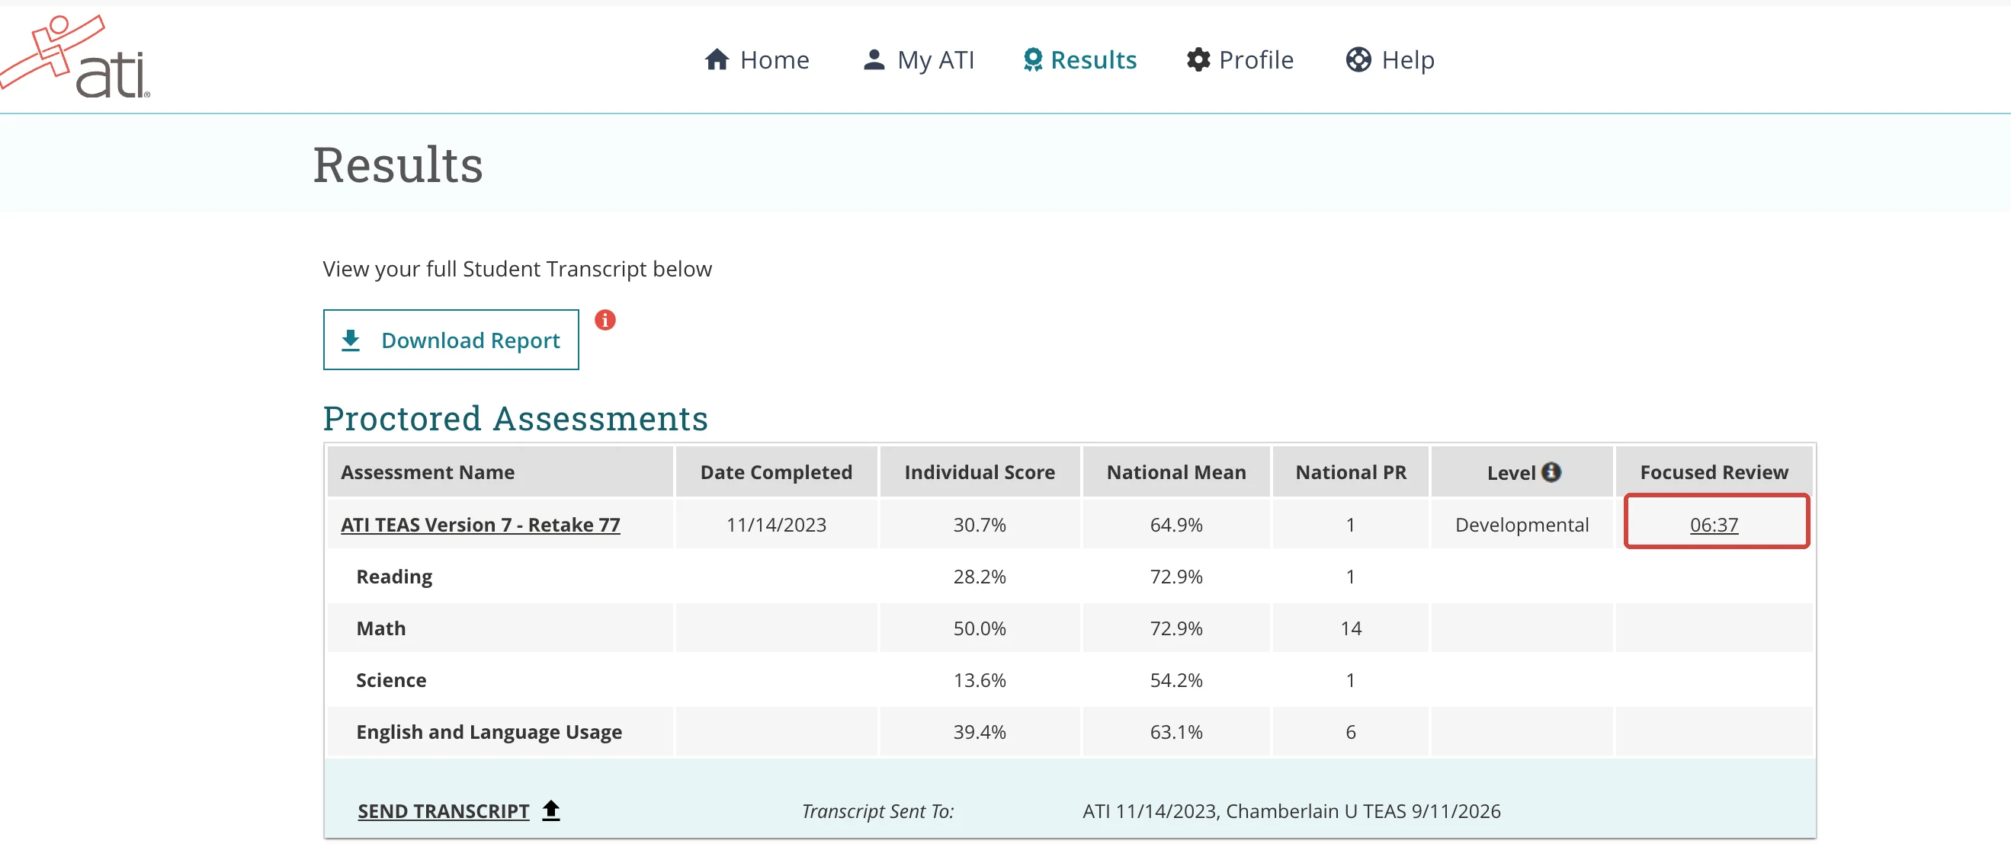Click the Focused Review column header
The image size is (2011, 850).
point(1714,471)
